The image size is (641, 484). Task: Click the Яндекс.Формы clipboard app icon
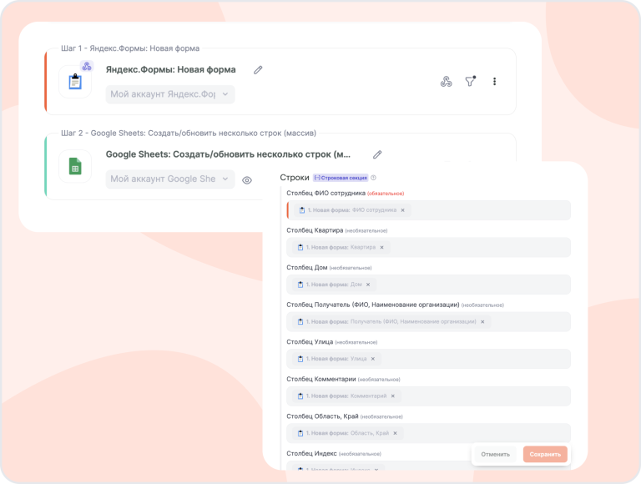(x=75, y=82)
